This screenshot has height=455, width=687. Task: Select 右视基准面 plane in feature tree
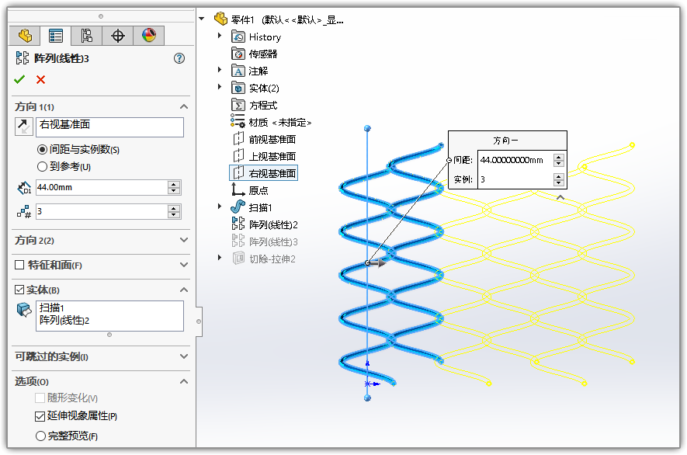click(272, 173)
